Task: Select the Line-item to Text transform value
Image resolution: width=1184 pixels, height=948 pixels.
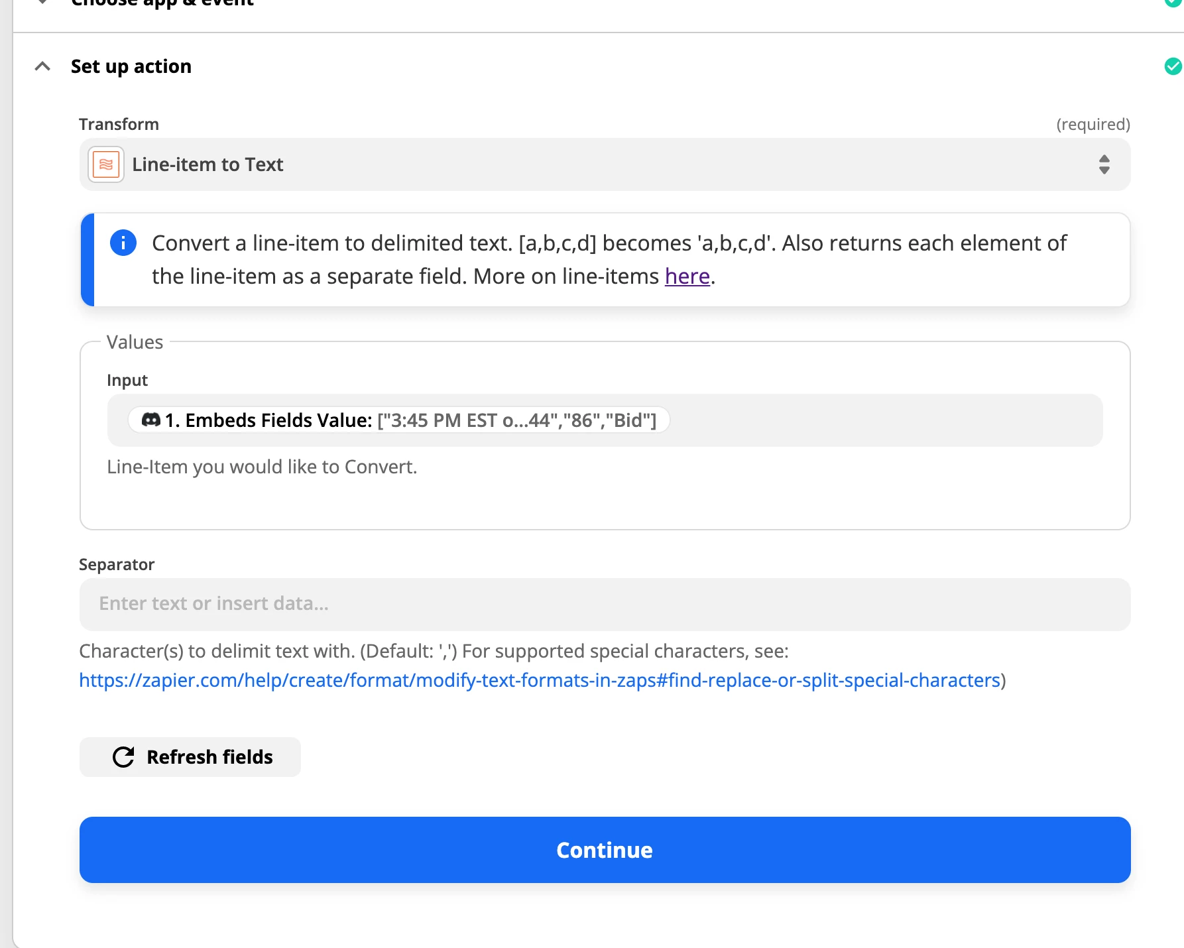Action: tap(207, 164)
